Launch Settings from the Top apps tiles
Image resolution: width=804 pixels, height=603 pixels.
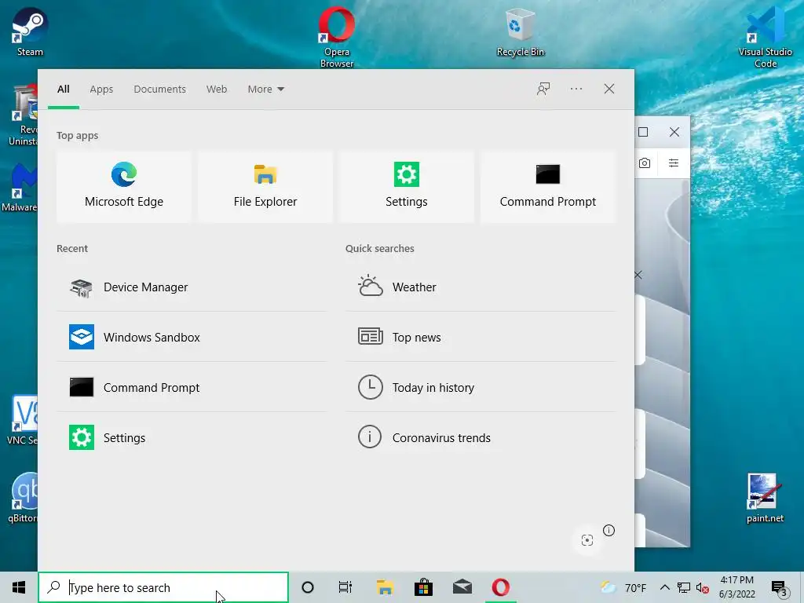406,187
